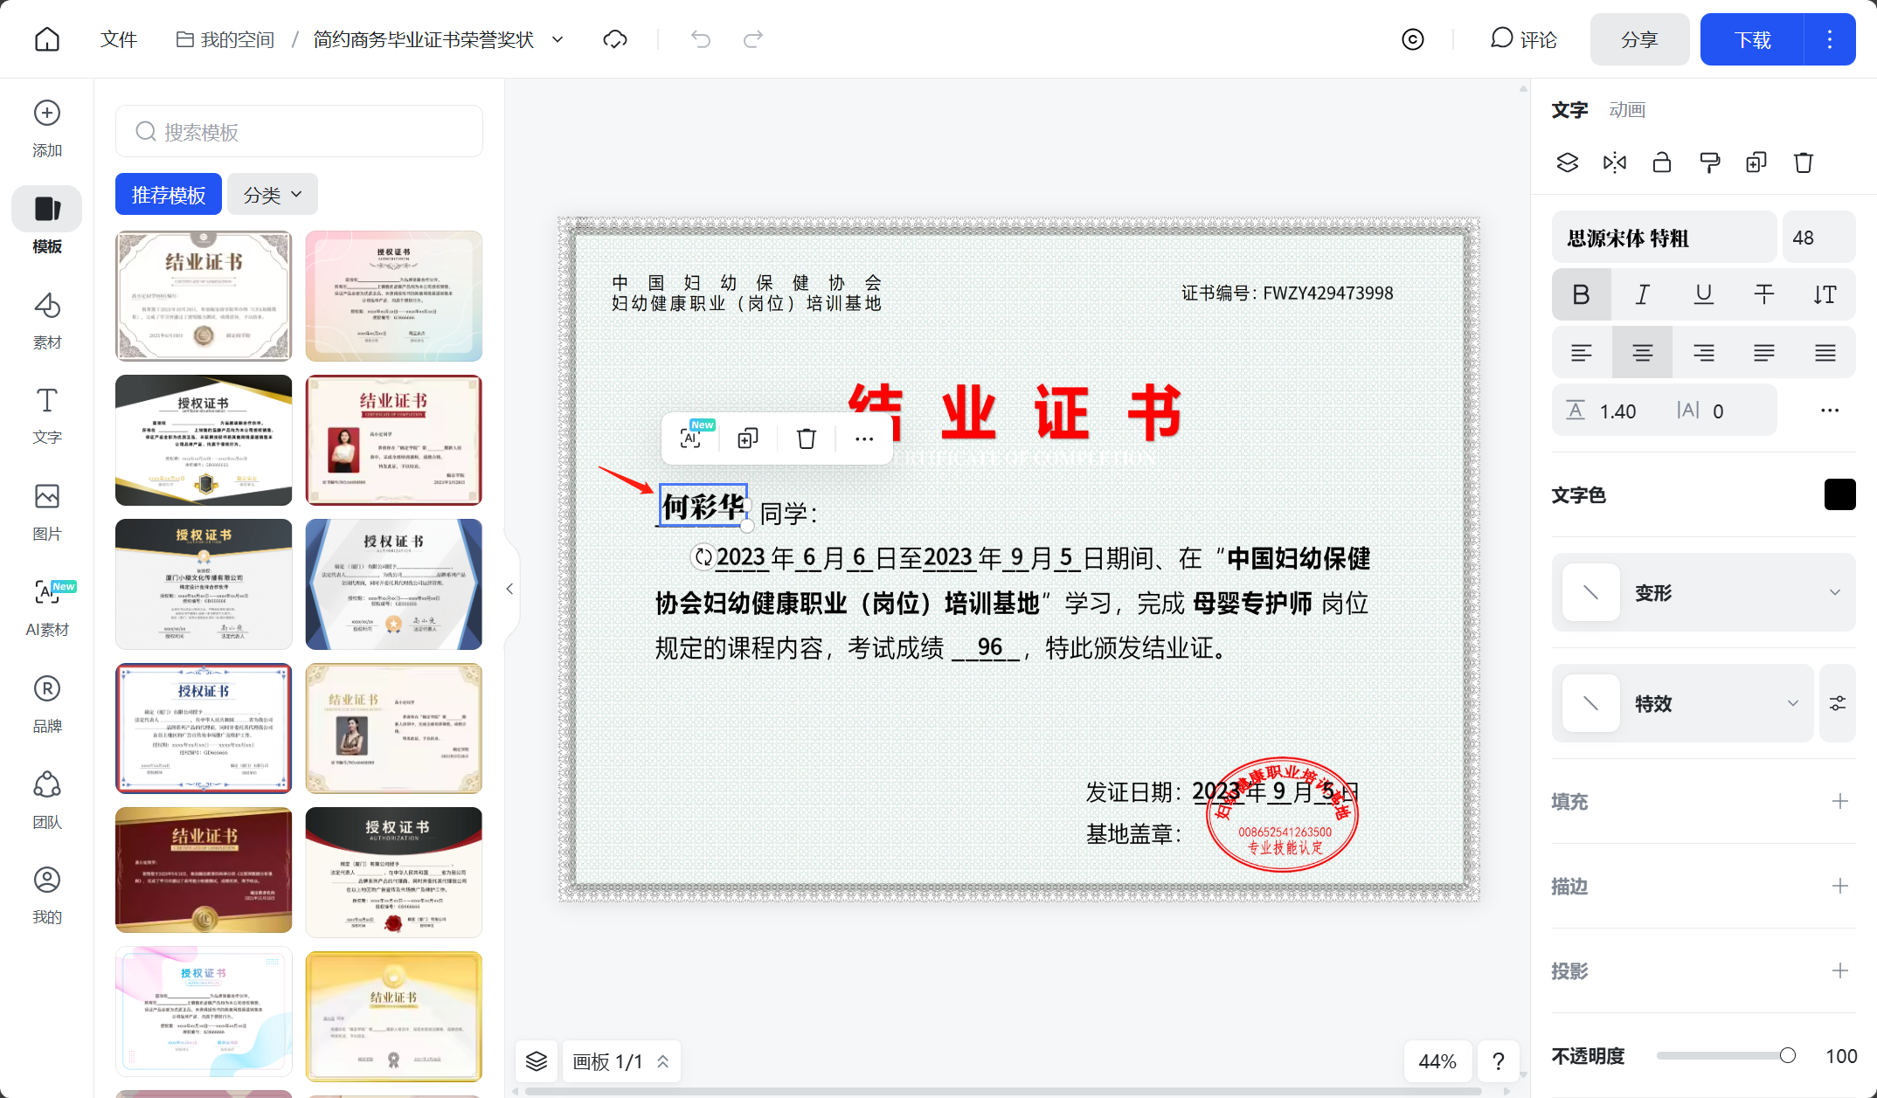Open the 评论 comments panel

pos(1523,39)
